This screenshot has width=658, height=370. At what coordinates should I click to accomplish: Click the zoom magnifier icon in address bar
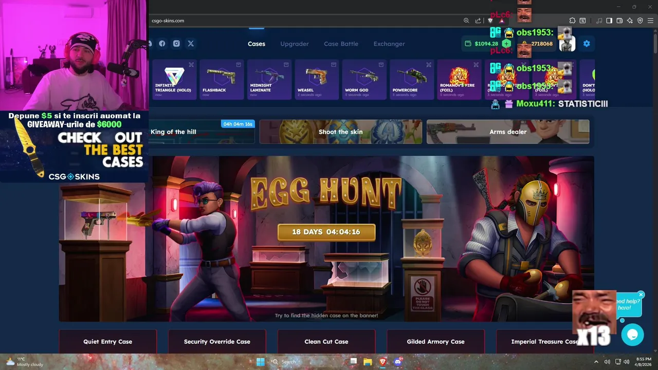(x=466, y=21)
